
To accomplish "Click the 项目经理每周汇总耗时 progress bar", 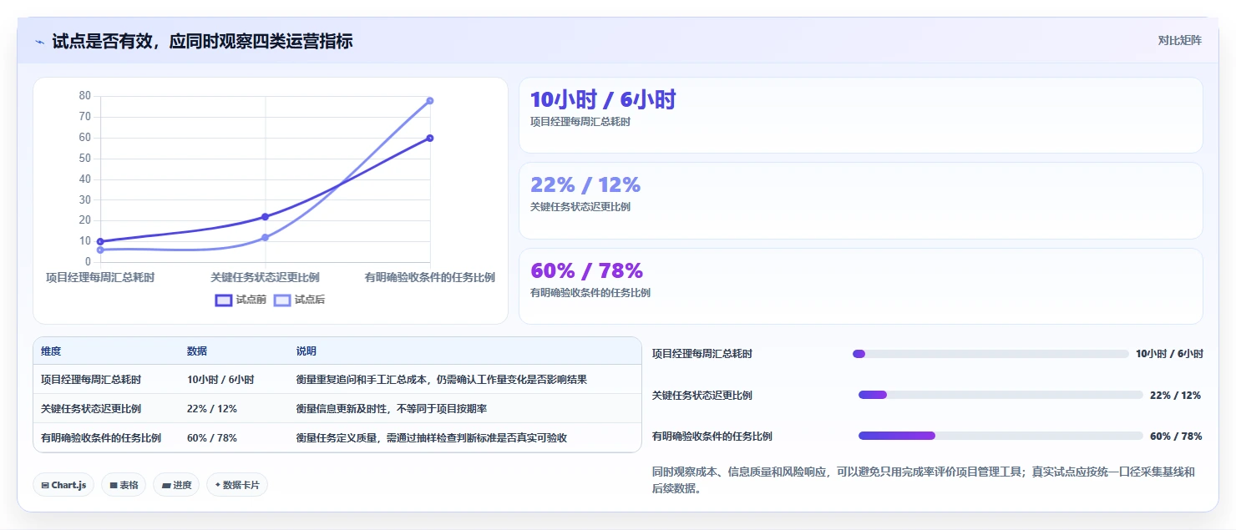I will coord(990,354).
